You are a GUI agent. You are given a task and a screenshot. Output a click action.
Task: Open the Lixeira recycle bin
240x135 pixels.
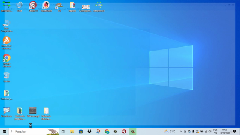coord(6,77)
